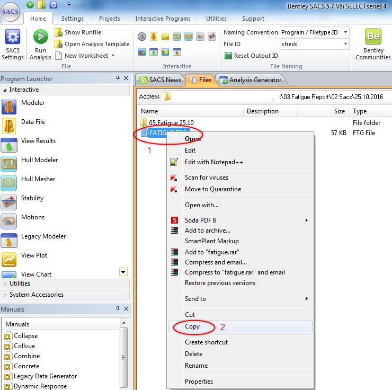
Task: Pin the Manuals panel
Action: (118, 308)
